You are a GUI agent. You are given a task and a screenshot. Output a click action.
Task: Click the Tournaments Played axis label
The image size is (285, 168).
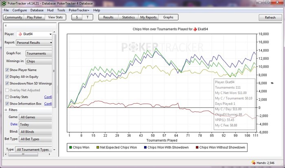coord(162,140)
